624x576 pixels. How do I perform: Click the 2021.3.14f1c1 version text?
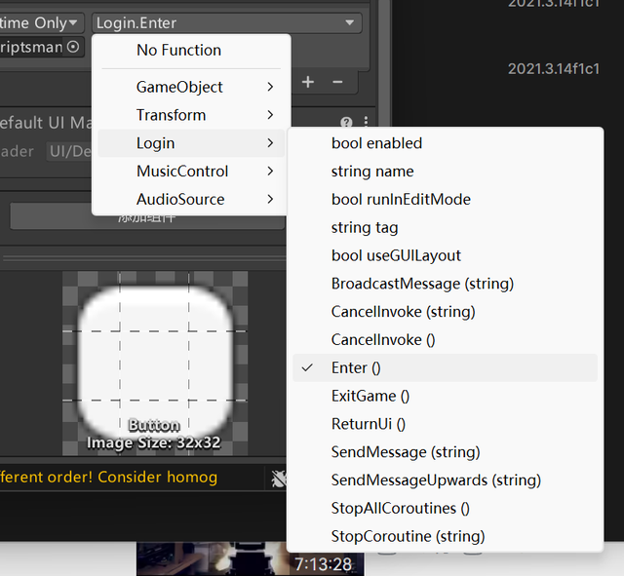554,69
